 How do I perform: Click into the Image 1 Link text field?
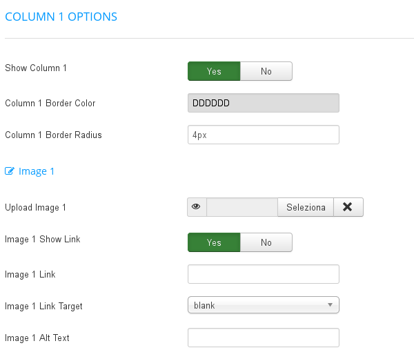click(264, 274)
